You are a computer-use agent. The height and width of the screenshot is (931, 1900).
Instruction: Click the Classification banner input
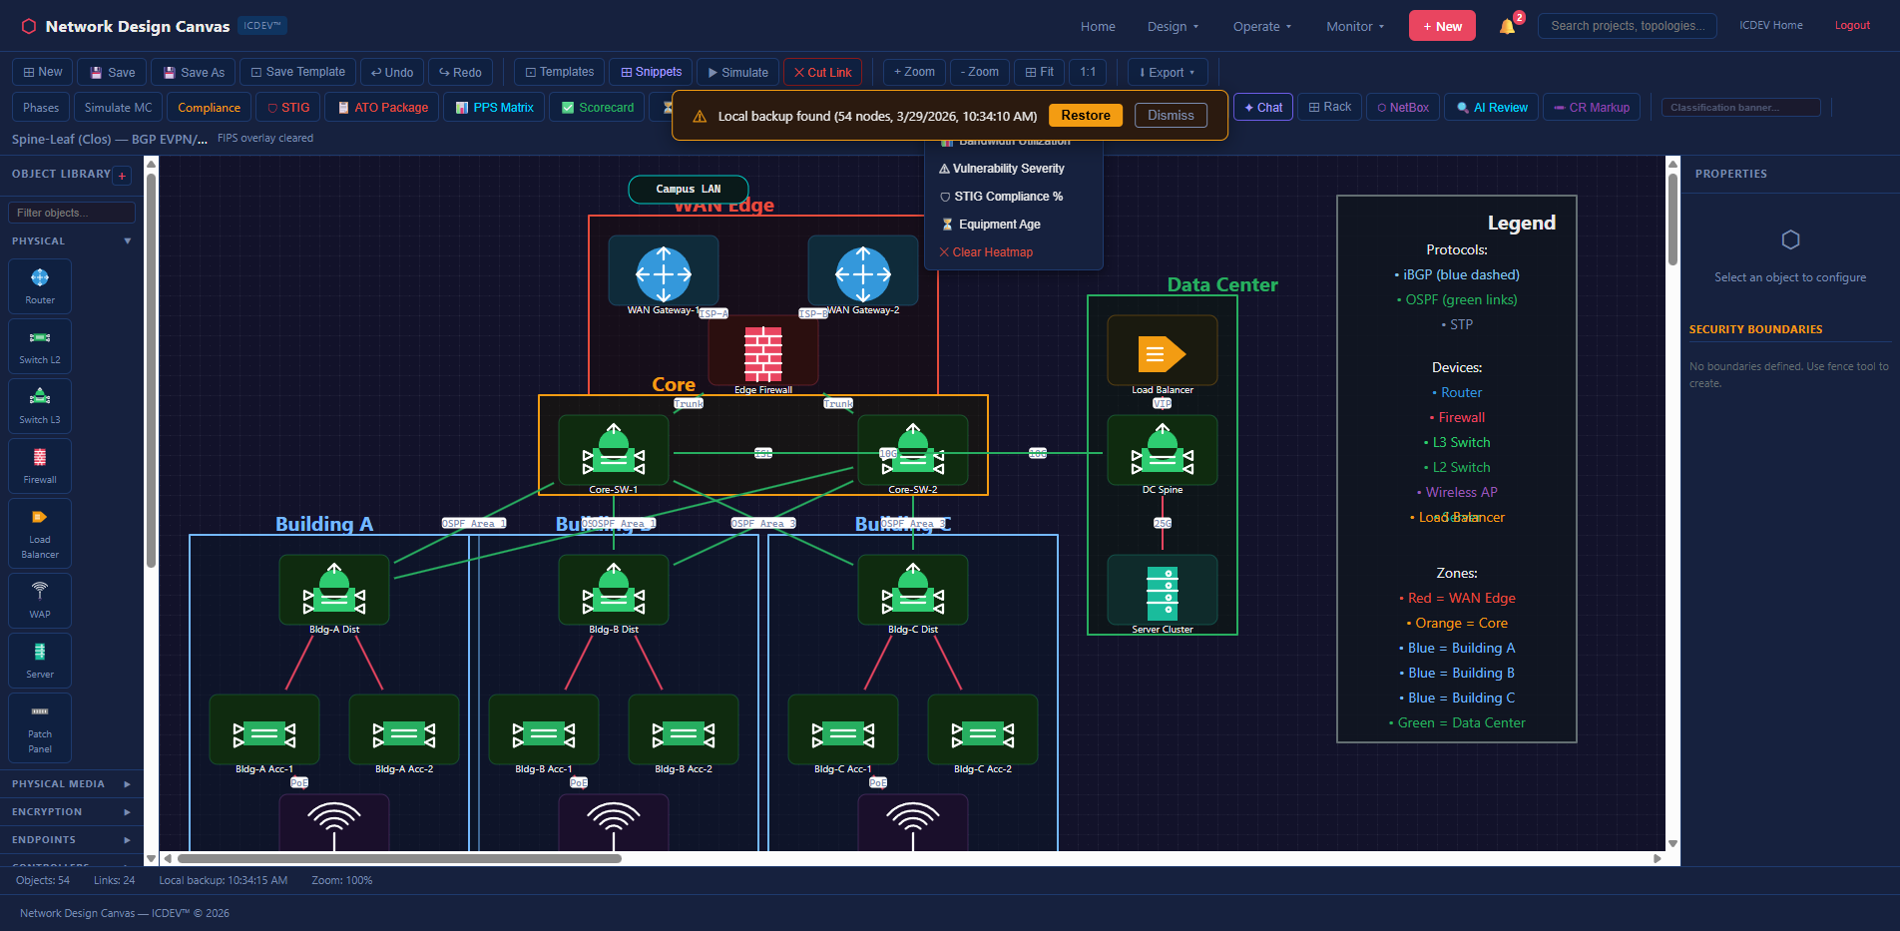1740,107
